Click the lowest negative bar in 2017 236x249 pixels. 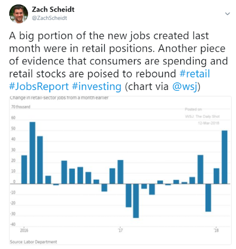[136, 201]
